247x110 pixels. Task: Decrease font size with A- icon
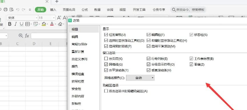(65, 18)
